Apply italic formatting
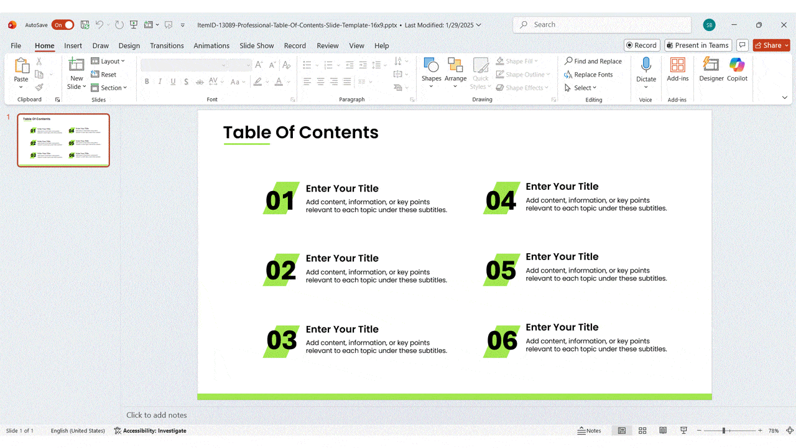Viewport: 796px width, 448px height. pyautogui.click(x=160, y=82)
